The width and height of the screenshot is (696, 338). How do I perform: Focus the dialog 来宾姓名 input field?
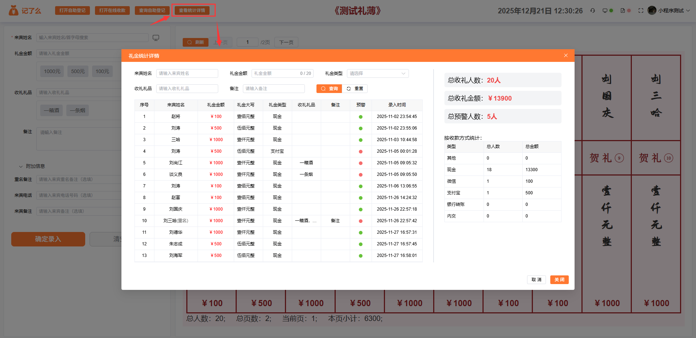(x=187, y=73)
